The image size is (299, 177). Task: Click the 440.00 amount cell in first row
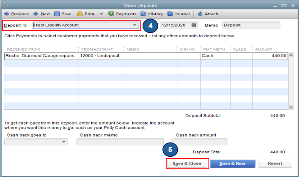tap(270, 56)
